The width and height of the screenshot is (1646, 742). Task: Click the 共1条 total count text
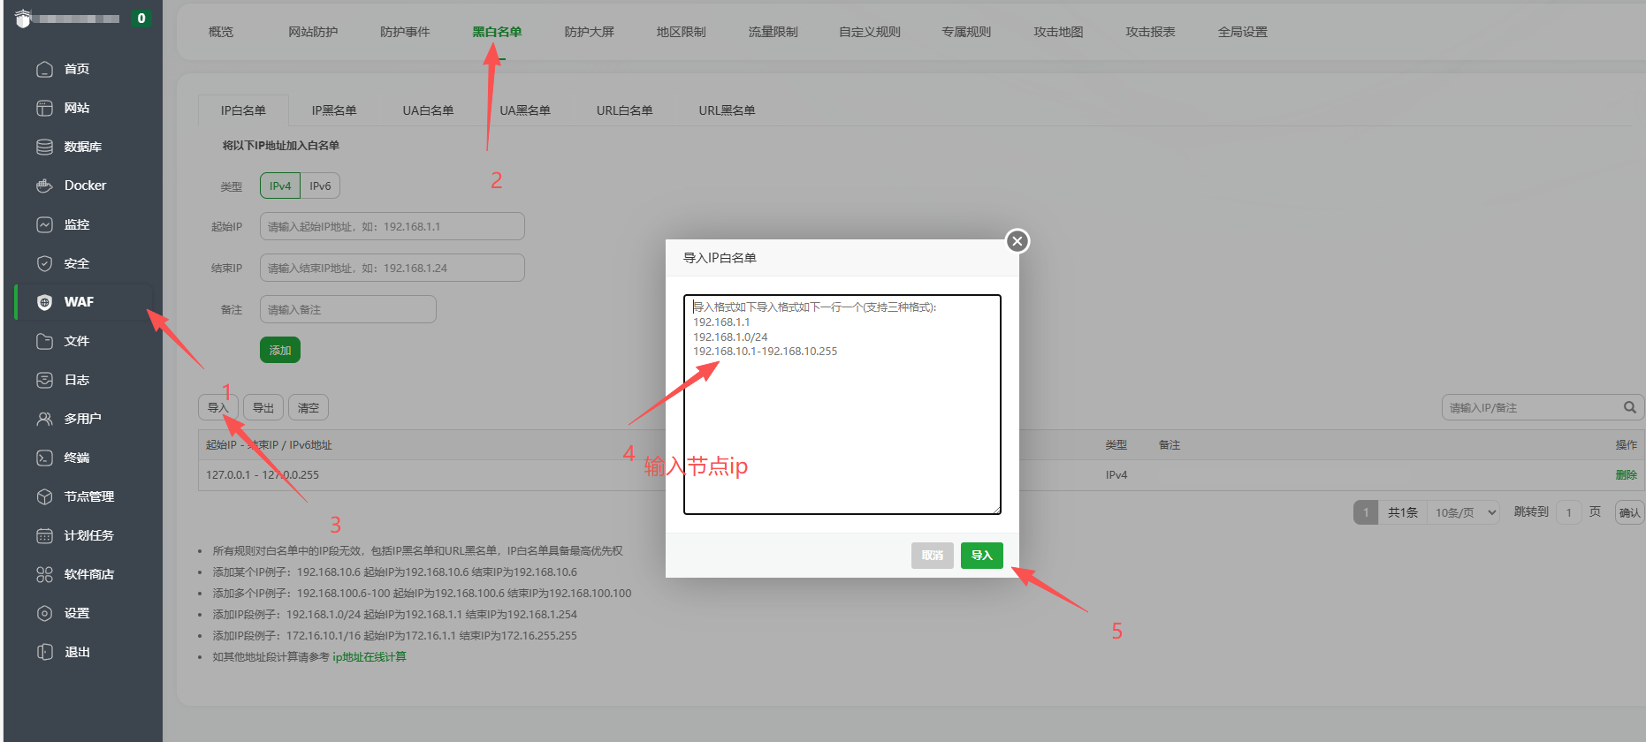coord(1403,512)
